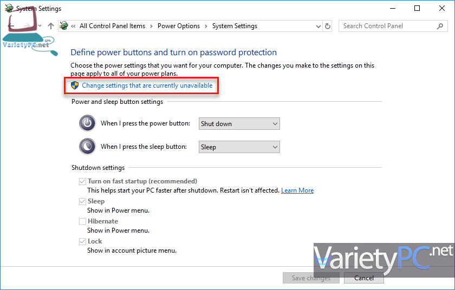Viewport: 455px width, 290px height.
Task: Toggle the Lock checkbox
Action: (83, 241)
